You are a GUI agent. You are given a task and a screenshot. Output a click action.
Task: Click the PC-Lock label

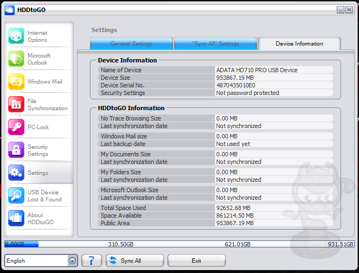(38, 128)
